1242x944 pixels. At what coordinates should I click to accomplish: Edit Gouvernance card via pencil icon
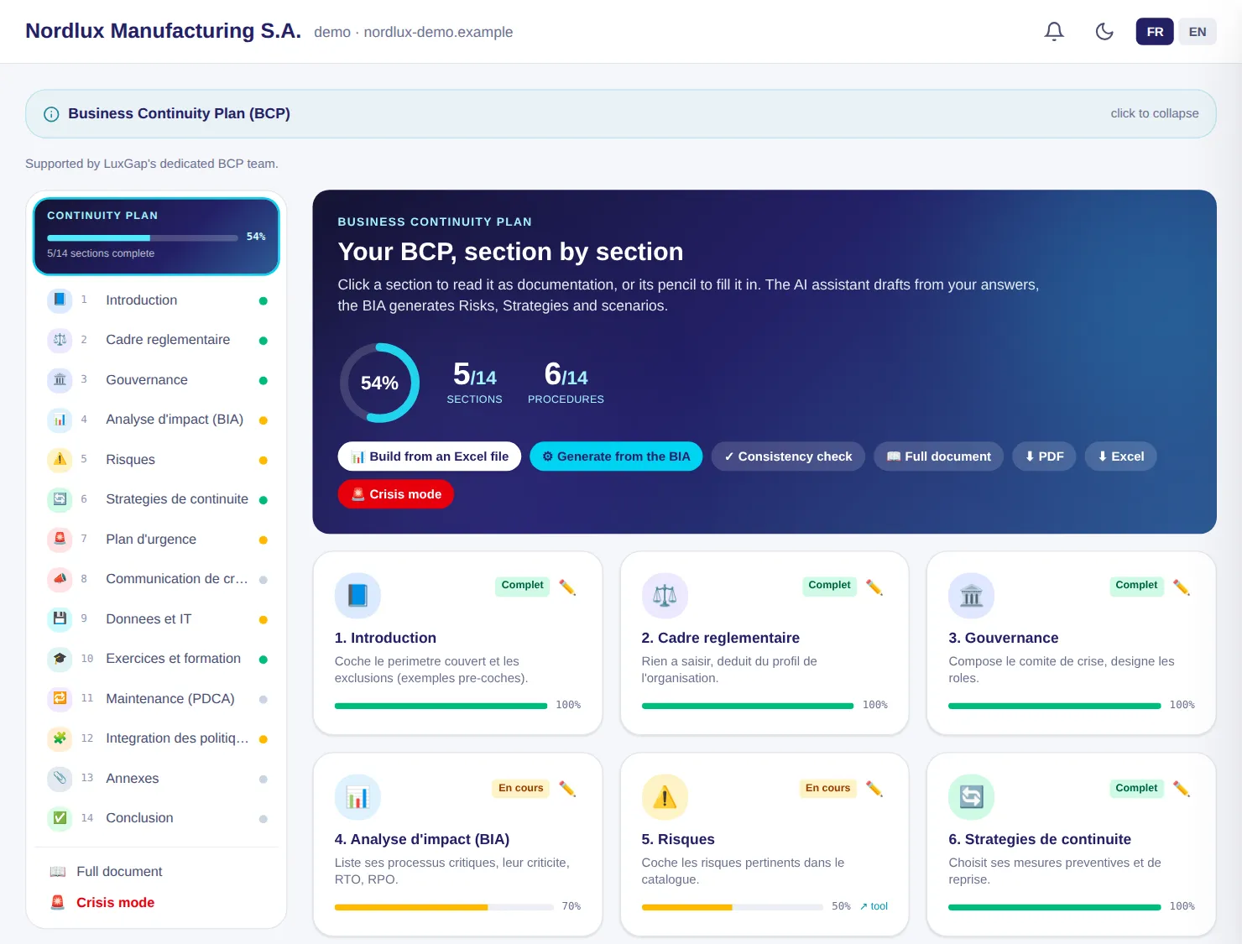pyautogui.click(x=1182, y=587)
